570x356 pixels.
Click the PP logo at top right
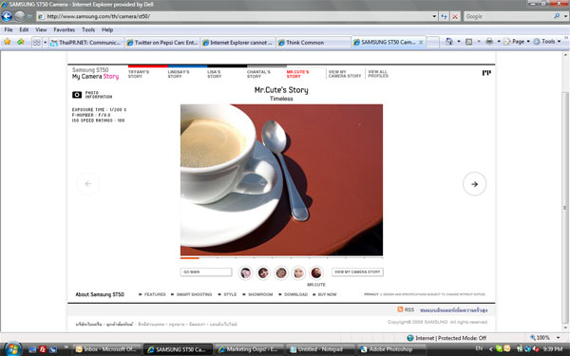click(486, 73)
